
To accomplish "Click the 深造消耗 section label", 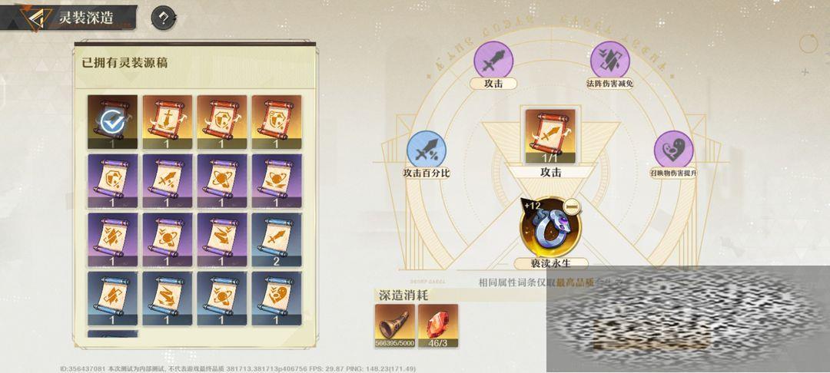I will click(x=404, y=295).
